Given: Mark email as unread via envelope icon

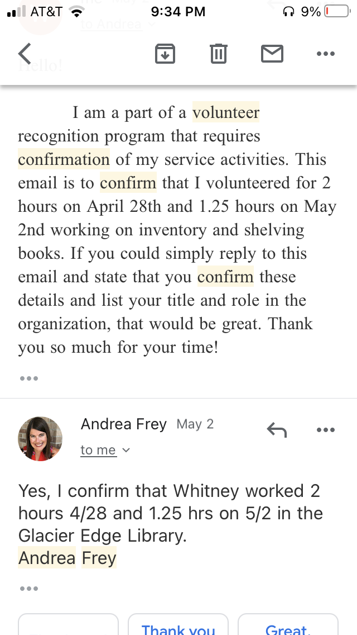Looking at the screenshot, I should (272, 54).
